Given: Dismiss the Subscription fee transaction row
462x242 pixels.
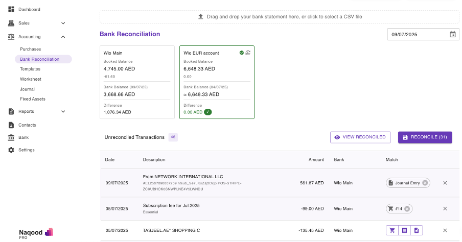Looking at the screenshot, I should (445, 208).
